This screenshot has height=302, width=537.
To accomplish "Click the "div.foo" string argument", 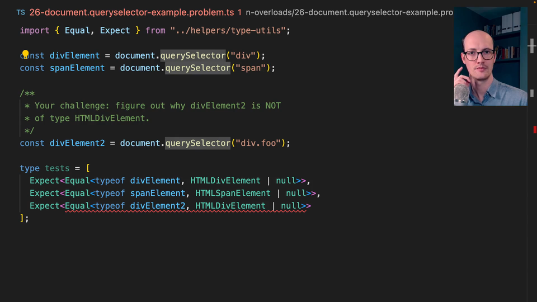I will point(260,143).
